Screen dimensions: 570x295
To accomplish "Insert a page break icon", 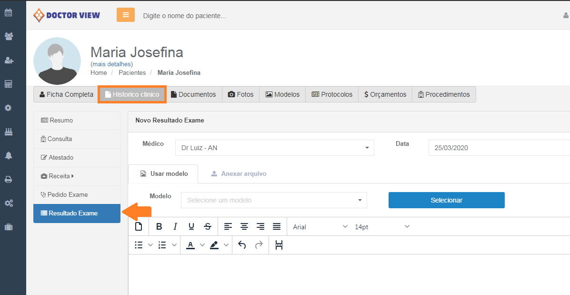I will click(x=279, y=245).
